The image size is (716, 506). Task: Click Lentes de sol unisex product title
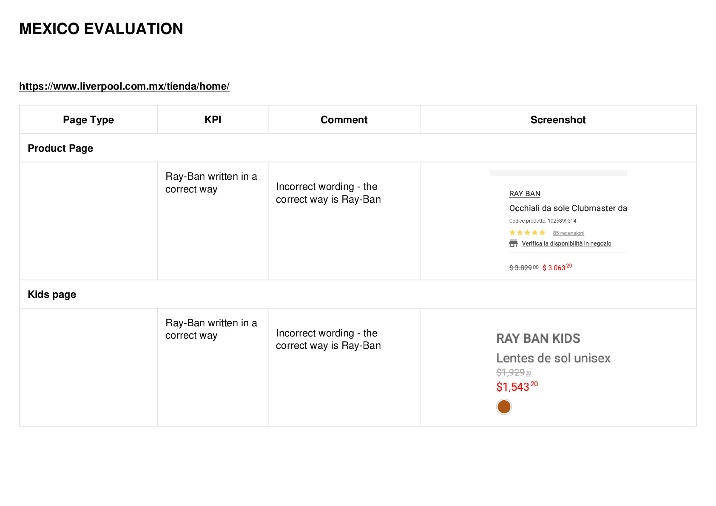(x=553, y=358)
